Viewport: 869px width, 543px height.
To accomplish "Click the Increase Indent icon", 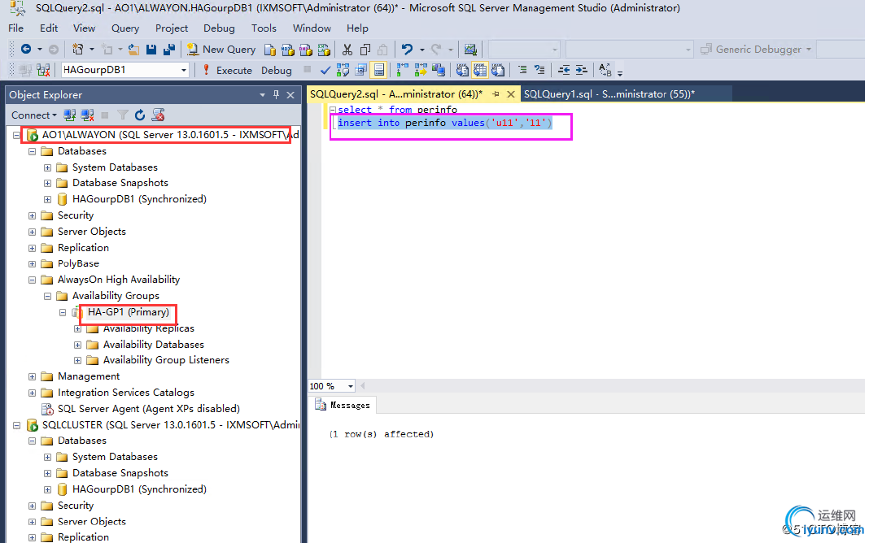I will pyautogui.click(x=581, y=70).
